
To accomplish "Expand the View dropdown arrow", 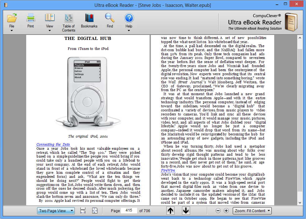I will pos(50,31).
